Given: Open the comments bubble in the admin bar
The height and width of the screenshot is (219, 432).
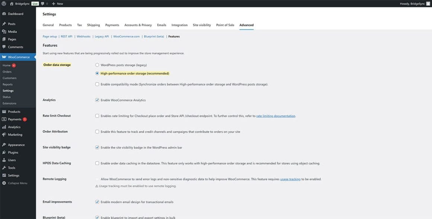Looking at the screenshot, I should click(x=43, y=3).
